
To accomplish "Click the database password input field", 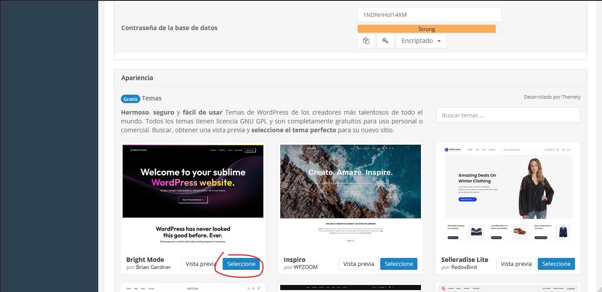I will click(x=429, y=15).
